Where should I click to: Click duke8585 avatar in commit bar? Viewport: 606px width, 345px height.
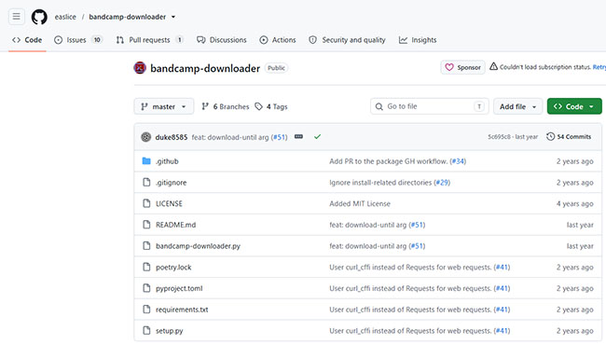[x=146, y=137]
